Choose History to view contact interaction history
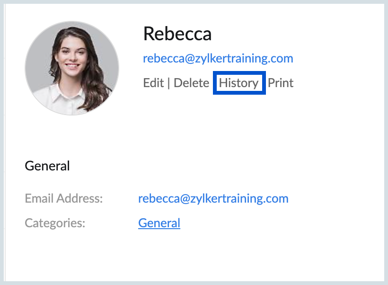Image resolution: width=388 pixels, height=285 pixels. (239, 83)
